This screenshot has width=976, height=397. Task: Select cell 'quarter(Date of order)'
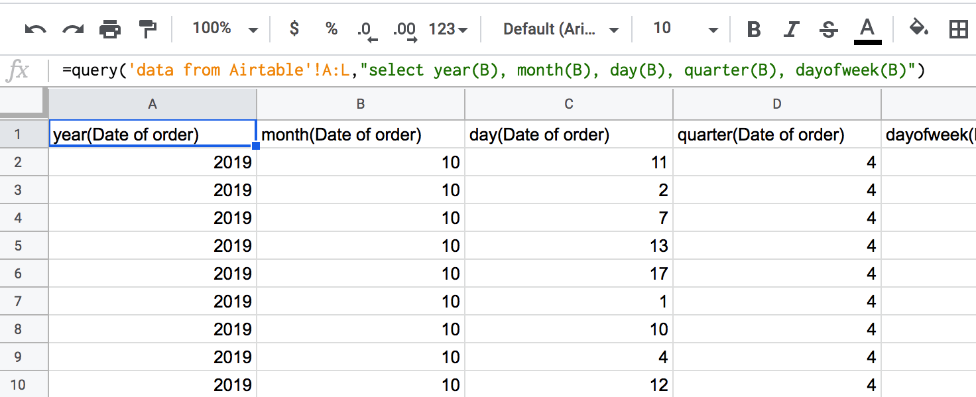[777, 135]
